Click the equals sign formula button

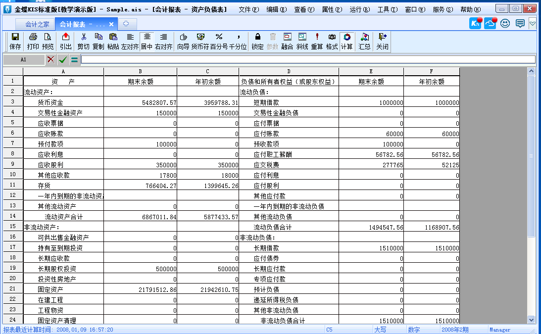point(74,59)
